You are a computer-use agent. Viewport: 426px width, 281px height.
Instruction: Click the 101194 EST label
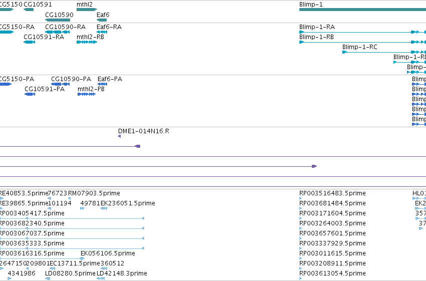coord(60,203)
